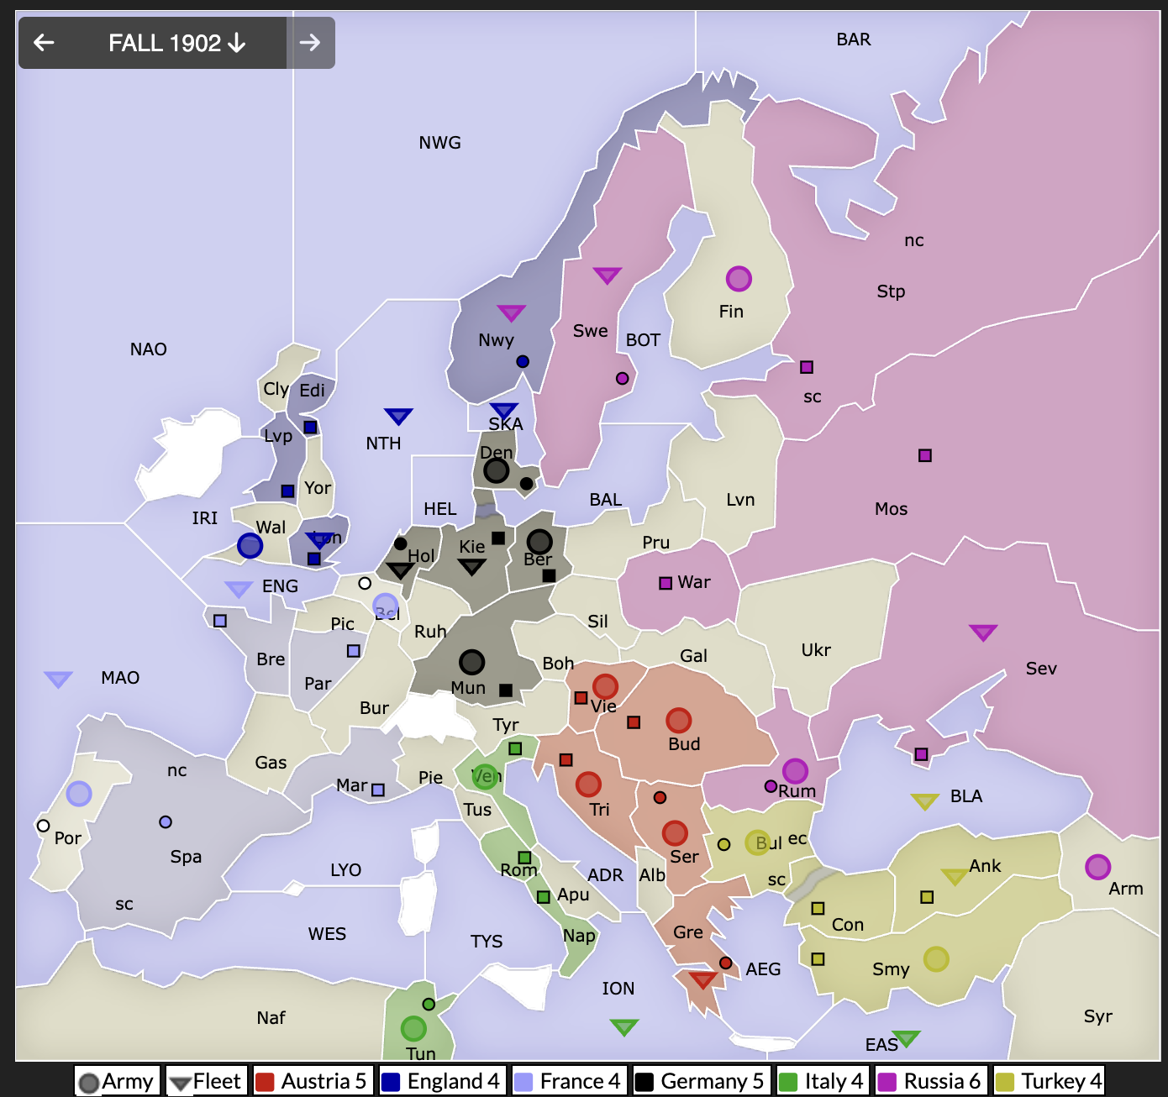Viewport: 1168px width, 1097px height.
Task: Select the Russian fleet in Sevastopol
Action: click(x=983, y=632)
